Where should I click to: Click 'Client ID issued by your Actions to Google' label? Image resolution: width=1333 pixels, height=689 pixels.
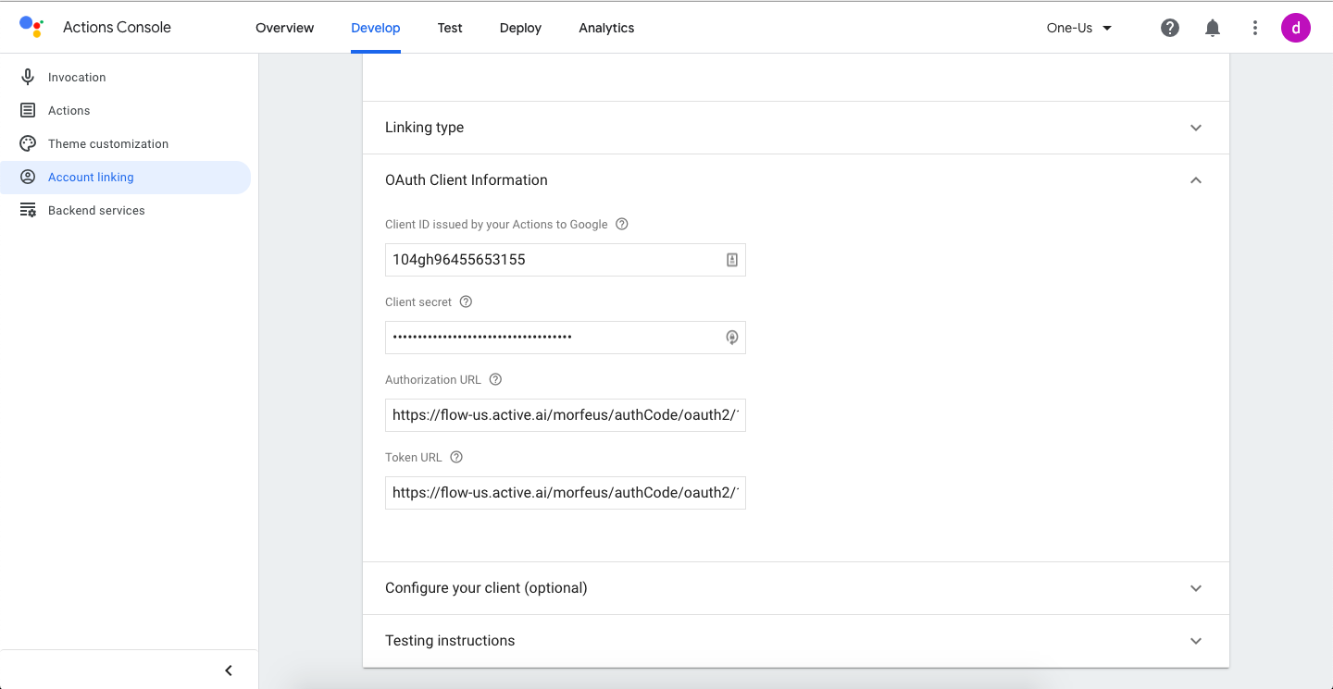coord(496,224)
